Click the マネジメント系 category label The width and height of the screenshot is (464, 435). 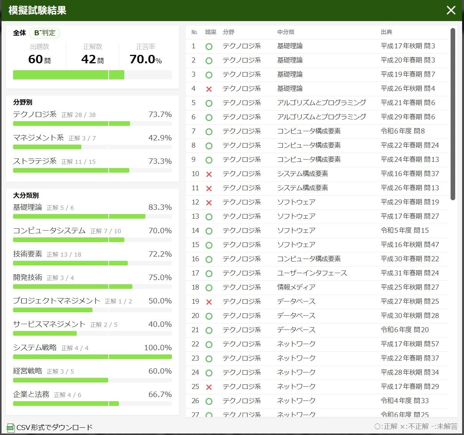pyautogui.click(x=38, y=138)
